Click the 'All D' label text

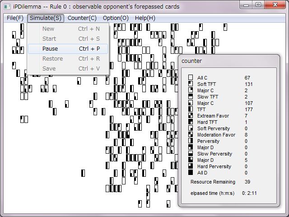pyautogui.click(x=202, y=173)
